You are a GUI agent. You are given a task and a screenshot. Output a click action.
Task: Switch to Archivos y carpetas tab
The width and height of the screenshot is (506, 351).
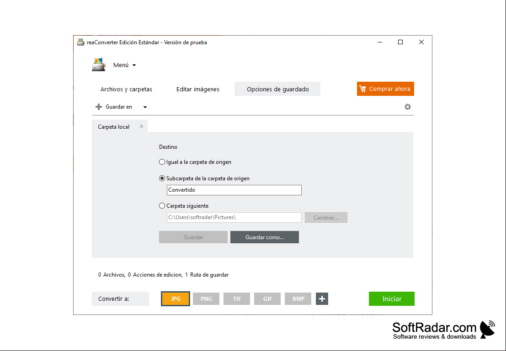[126, 89]
